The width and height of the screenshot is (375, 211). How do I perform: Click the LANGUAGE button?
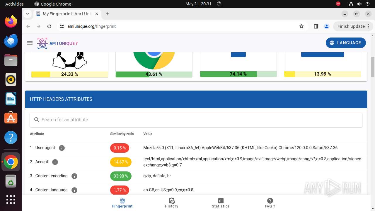point(346,43)
